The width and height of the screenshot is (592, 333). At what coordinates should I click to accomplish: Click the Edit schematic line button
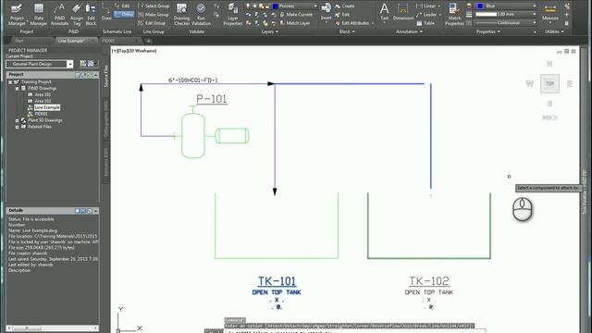pyautogui.click(x=122, y=6)
